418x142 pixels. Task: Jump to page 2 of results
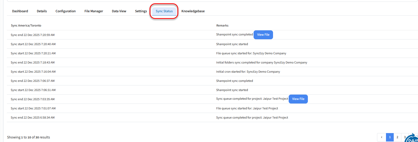[397, 137]
